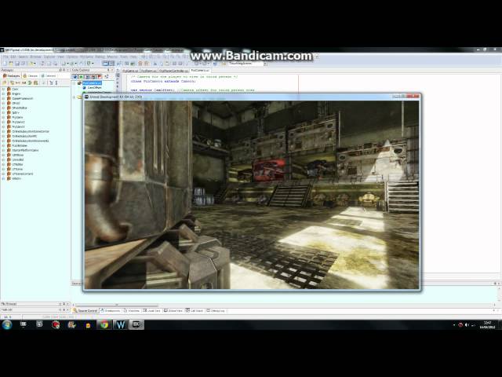Open Google Chrome from the taskbar
This screenshot has width=502, height=377.
coord(104,324)
